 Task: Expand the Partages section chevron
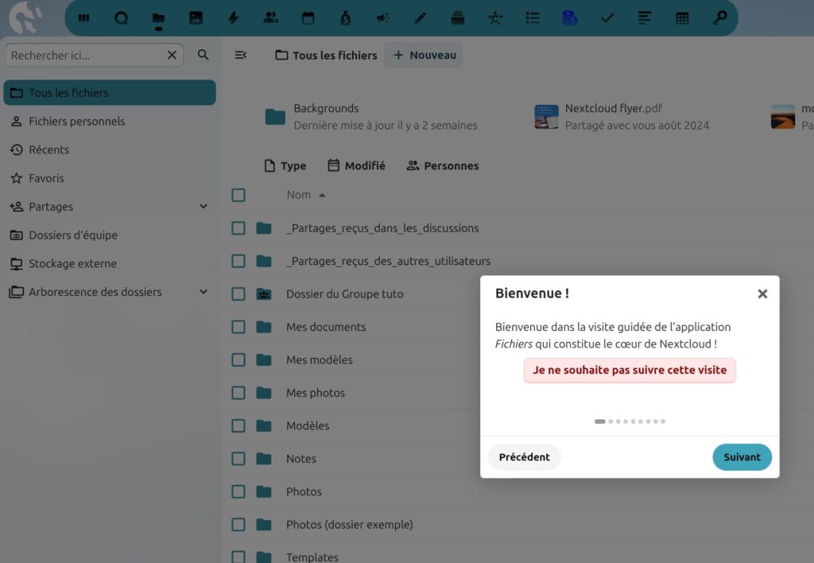click(x=203, y=206)
